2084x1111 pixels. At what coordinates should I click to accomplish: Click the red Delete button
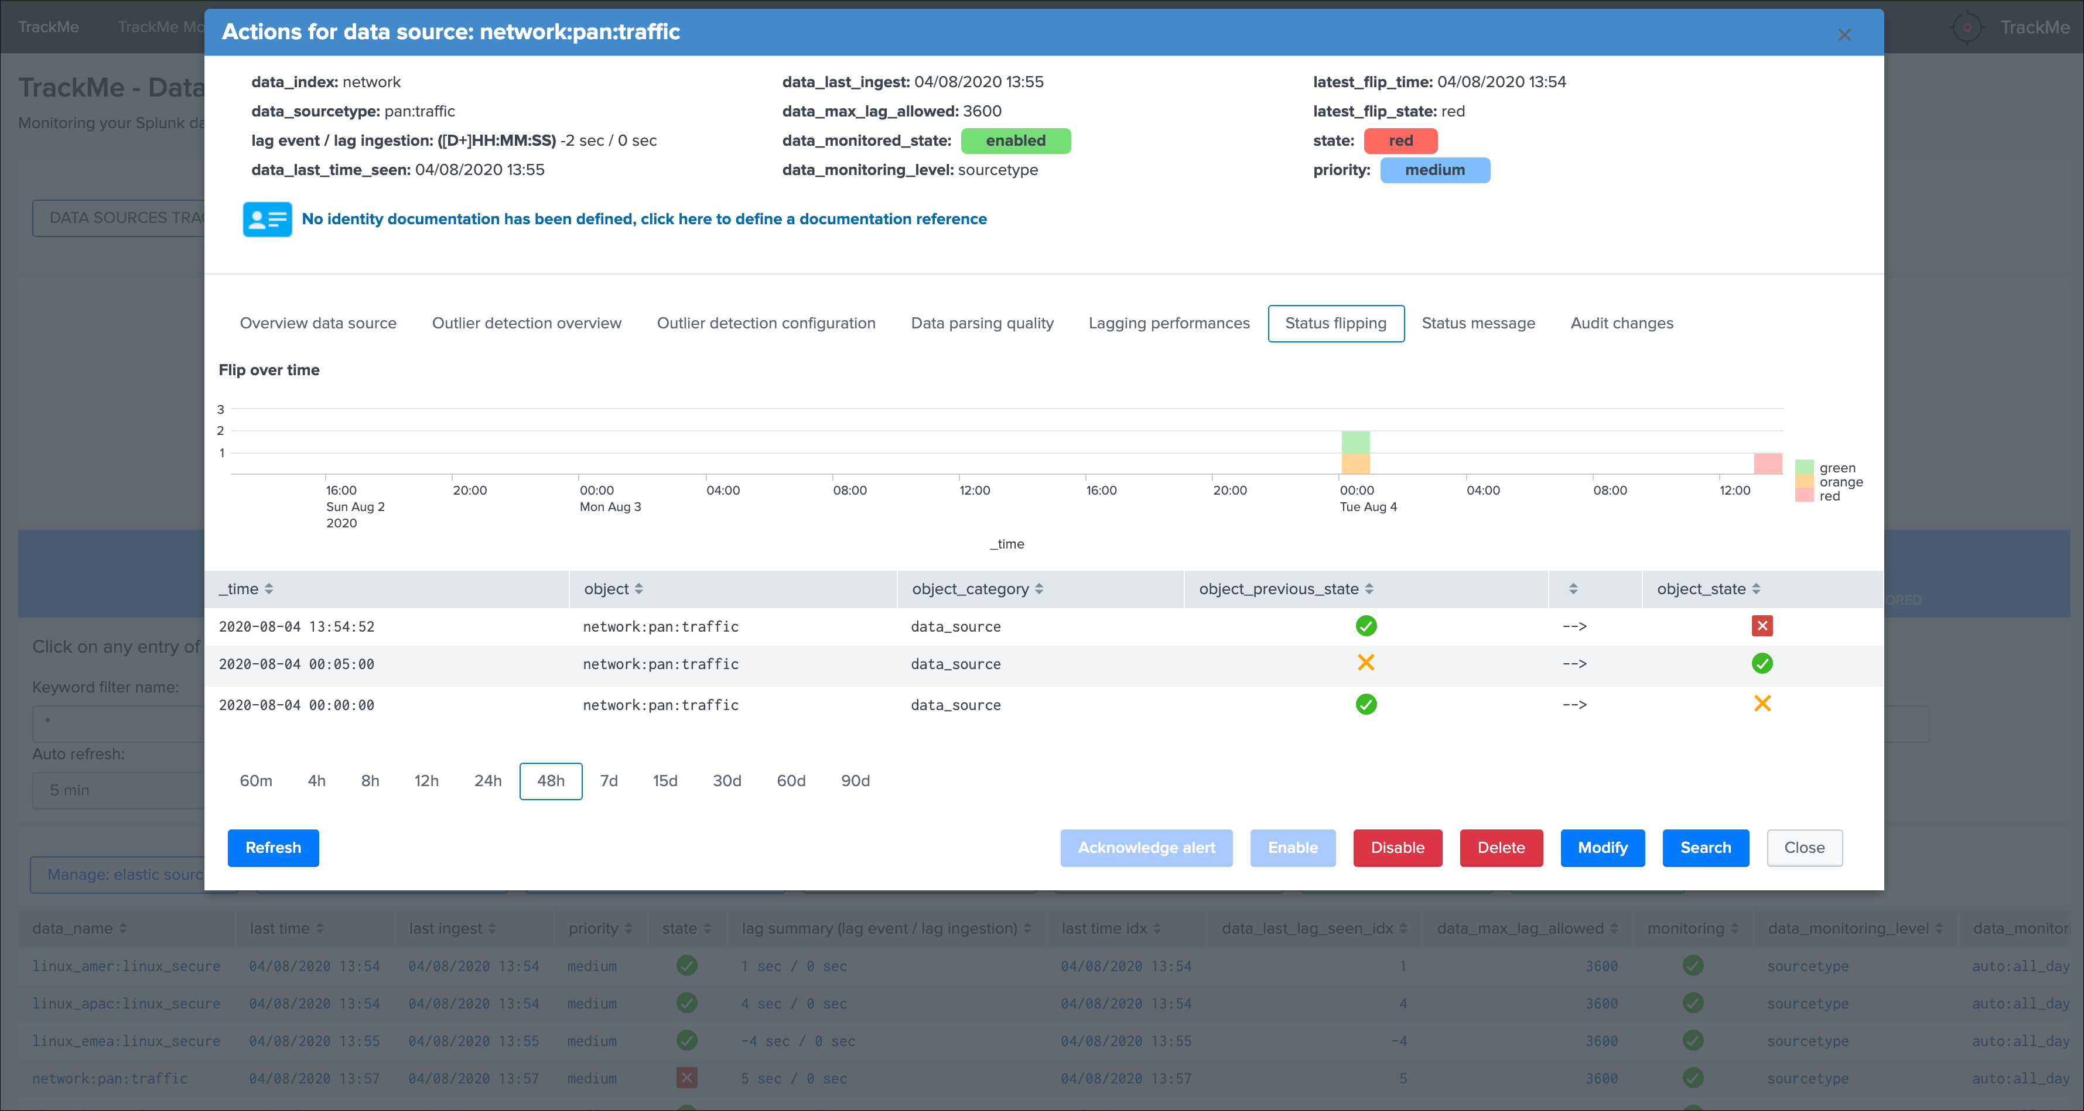point(1501,848)
